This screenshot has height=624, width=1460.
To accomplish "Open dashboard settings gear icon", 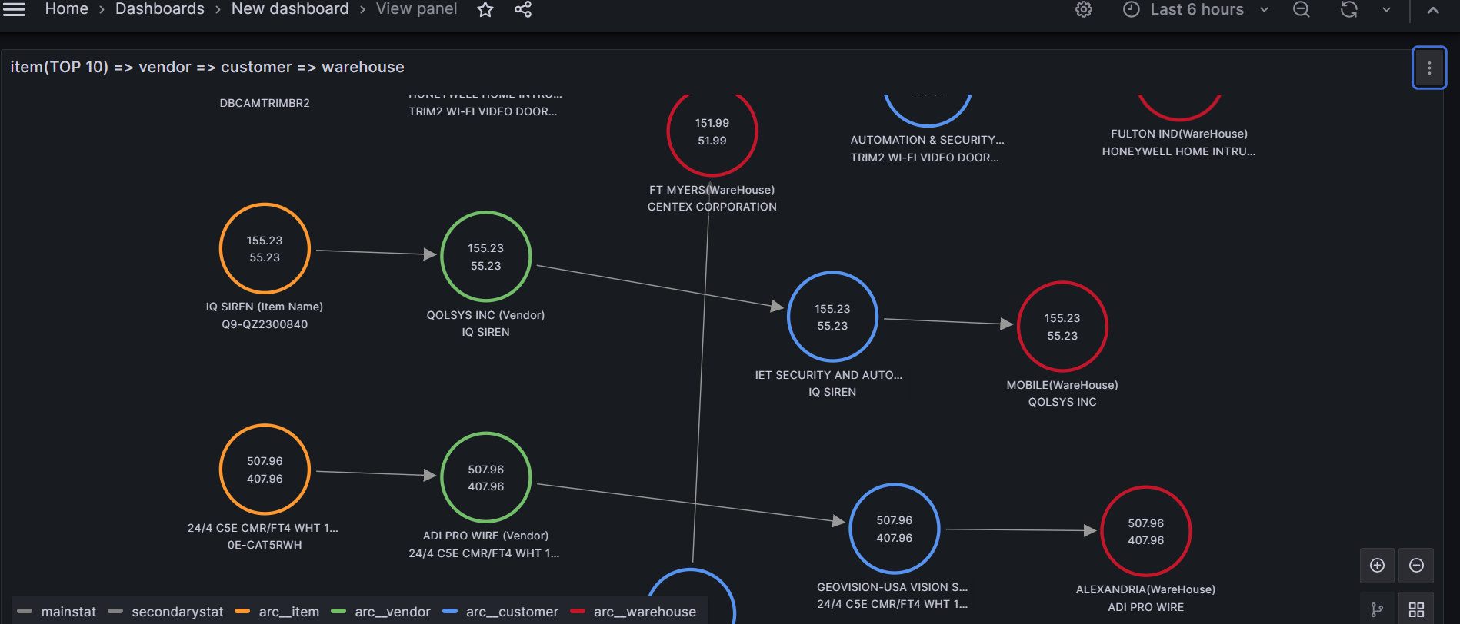I will (x=1084, y=9).
